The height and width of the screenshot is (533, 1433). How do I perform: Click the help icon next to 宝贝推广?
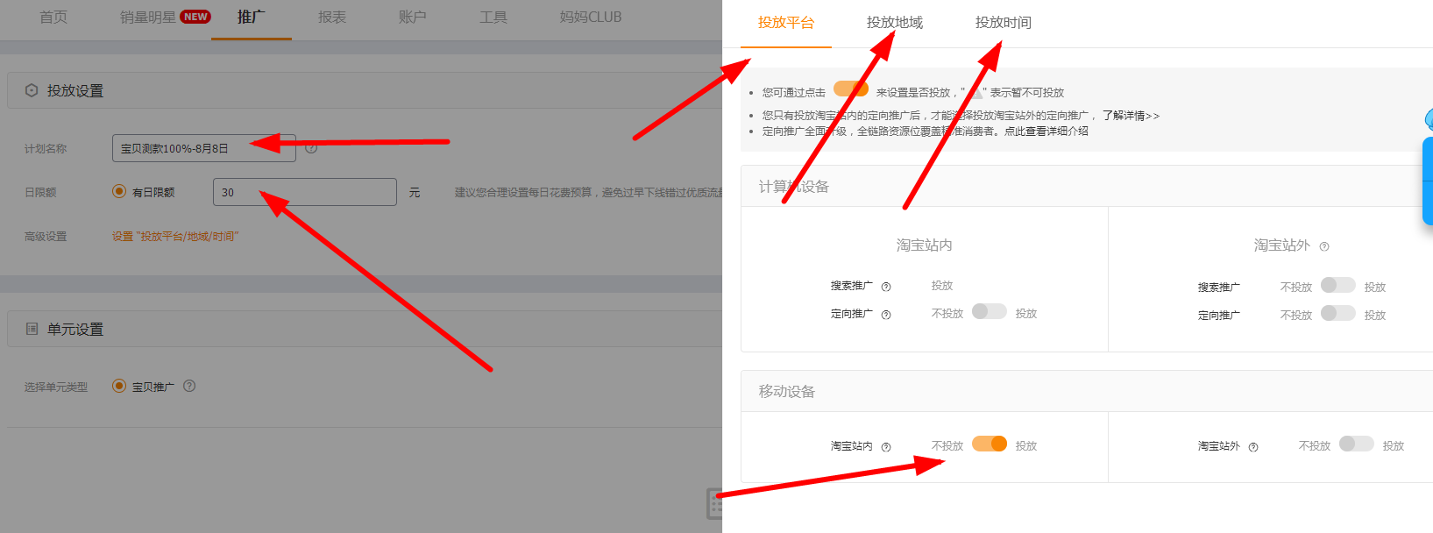click(x=189, y=386)
